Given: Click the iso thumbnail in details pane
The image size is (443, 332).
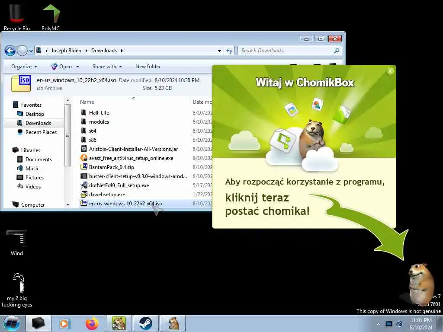Looking at the screenshot, I should point(21,84).
